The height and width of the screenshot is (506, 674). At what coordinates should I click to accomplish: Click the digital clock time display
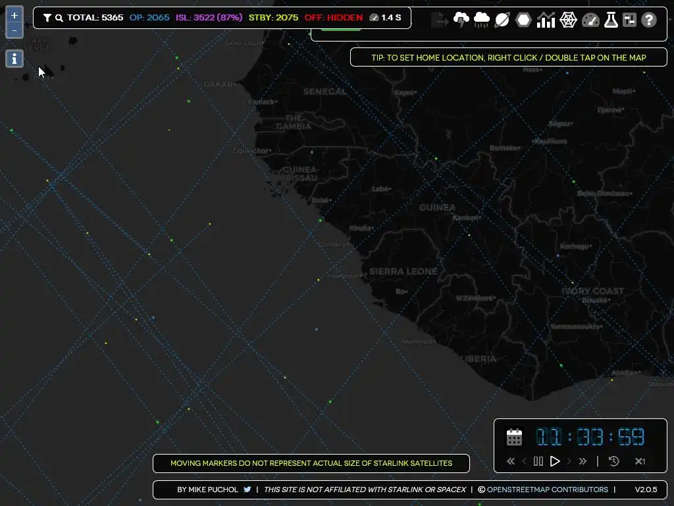click(590, 437)
